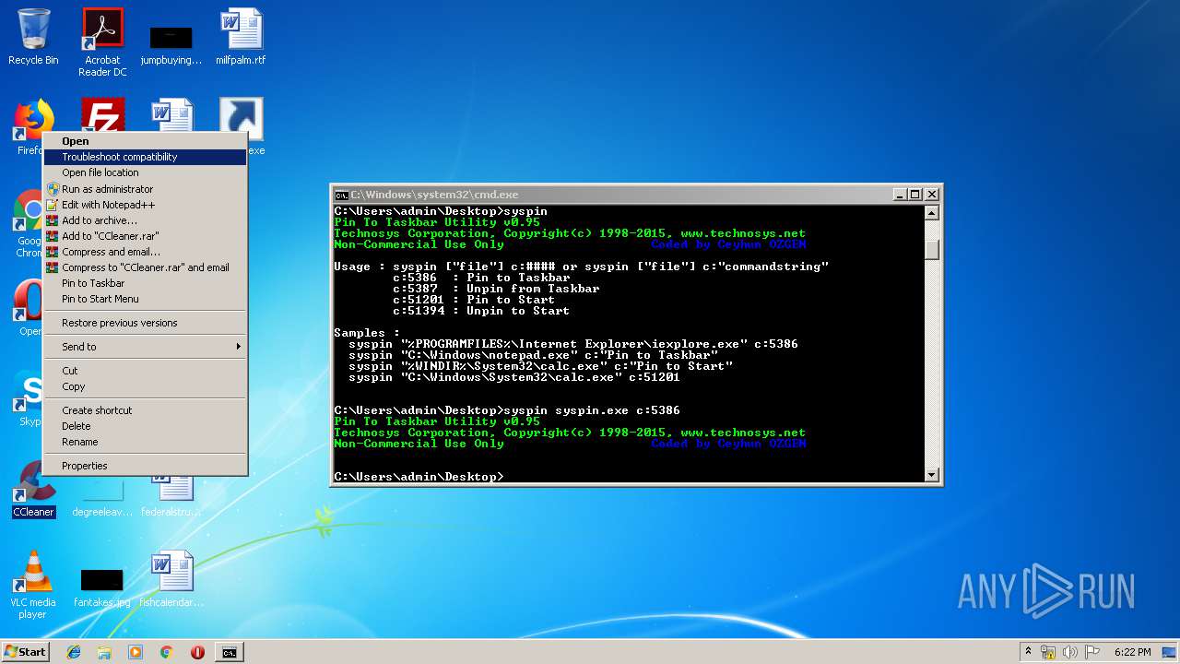1180x664 pixels.
Task: Click the Start button
Action: tap(25, 652)
